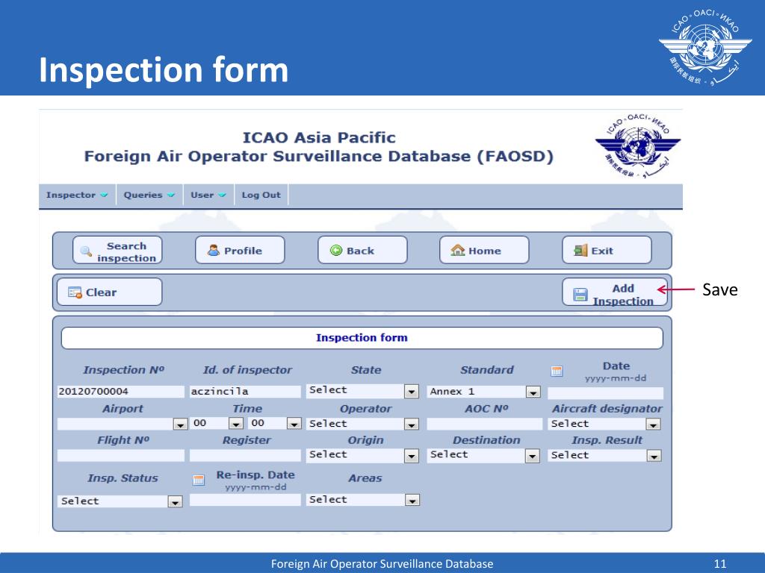Viewport: 765px width, 573px height.
Task: Click the Foreign Air Operator Surveillance Database (FAOSD) heading
Action: pos(319,157)
